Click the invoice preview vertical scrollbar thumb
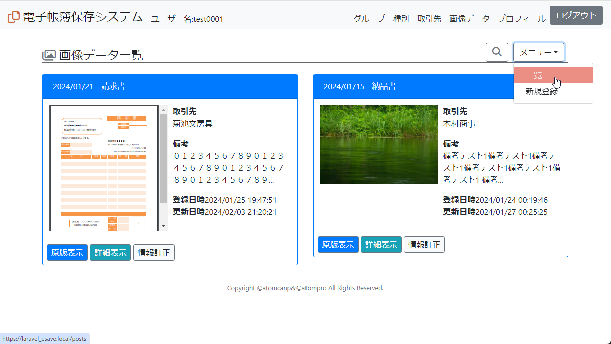 coord(163,158)
